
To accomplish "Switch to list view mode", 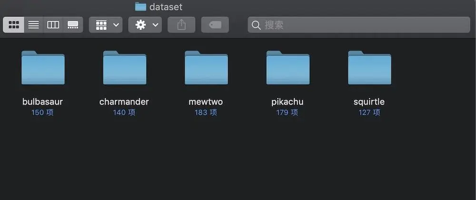I will (34, 25).
